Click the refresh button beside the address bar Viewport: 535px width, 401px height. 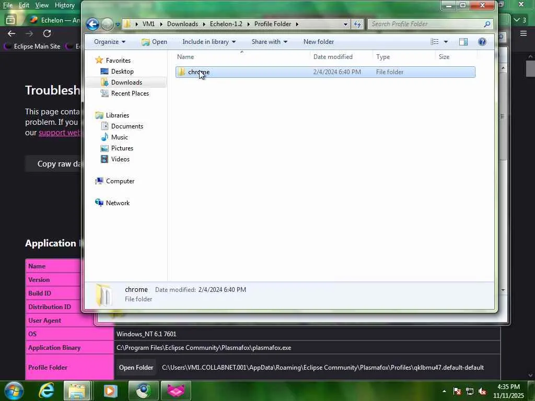pos(357,24)
